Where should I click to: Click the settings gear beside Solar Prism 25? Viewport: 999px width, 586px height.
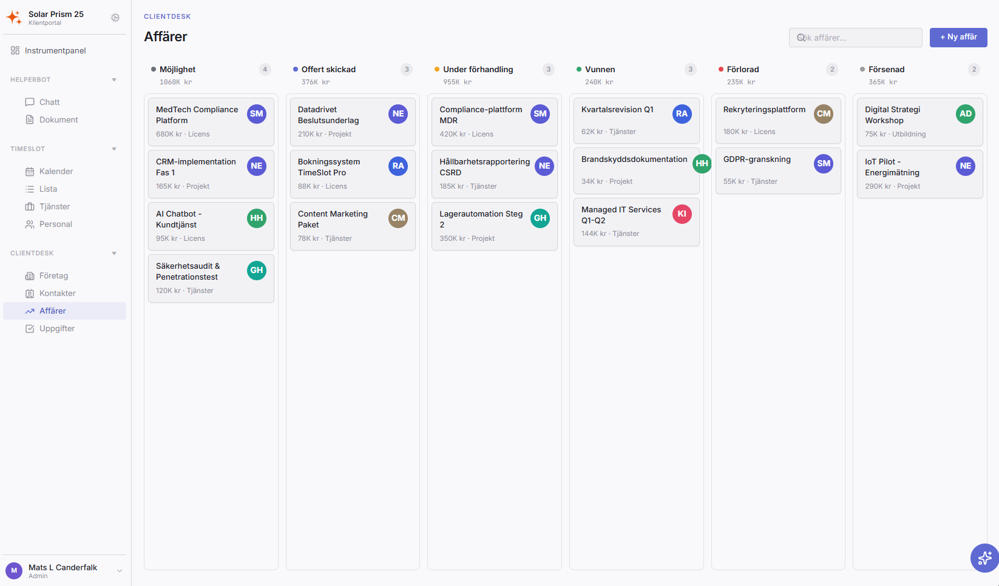[115, 18]
